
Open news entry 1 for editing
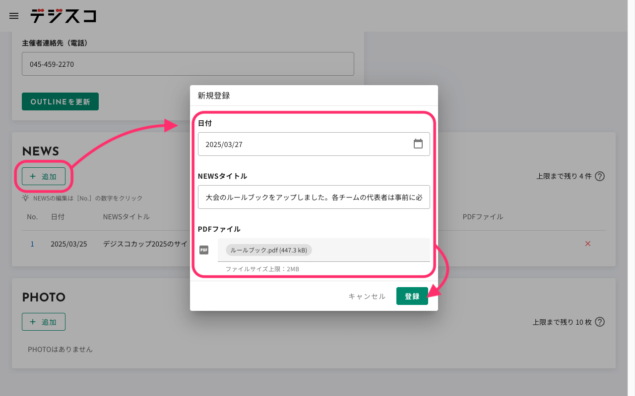click(32, 244)
